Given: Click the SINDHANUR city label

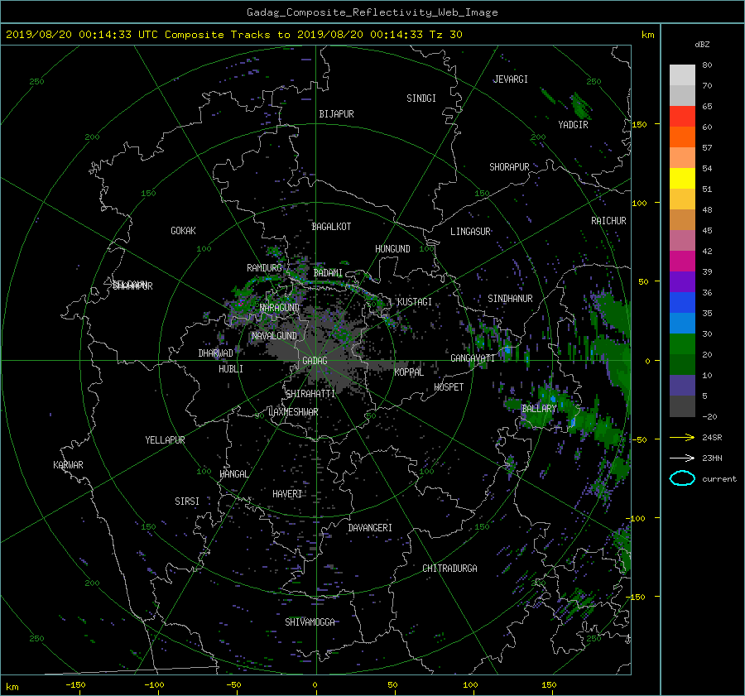Looking at the screenshot, I should (510, 299).
